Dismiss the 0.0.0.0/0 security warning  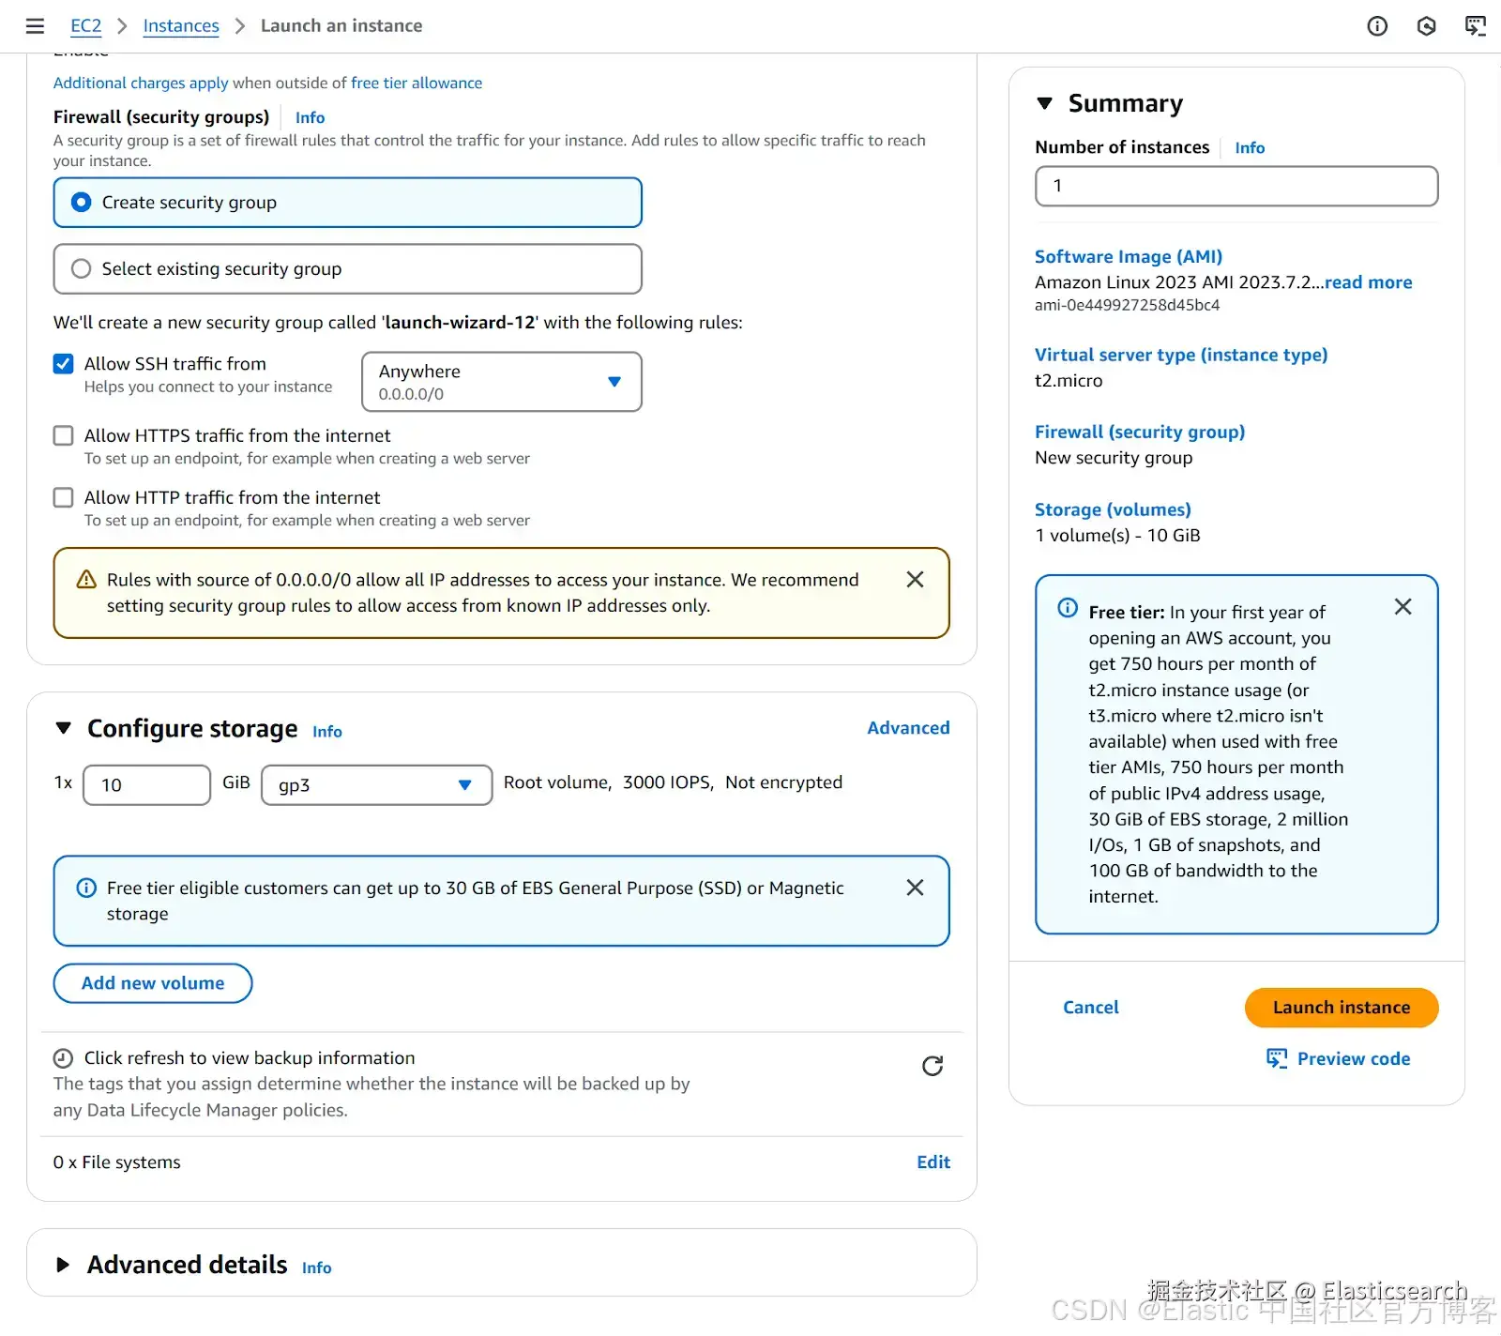(916, 580)
